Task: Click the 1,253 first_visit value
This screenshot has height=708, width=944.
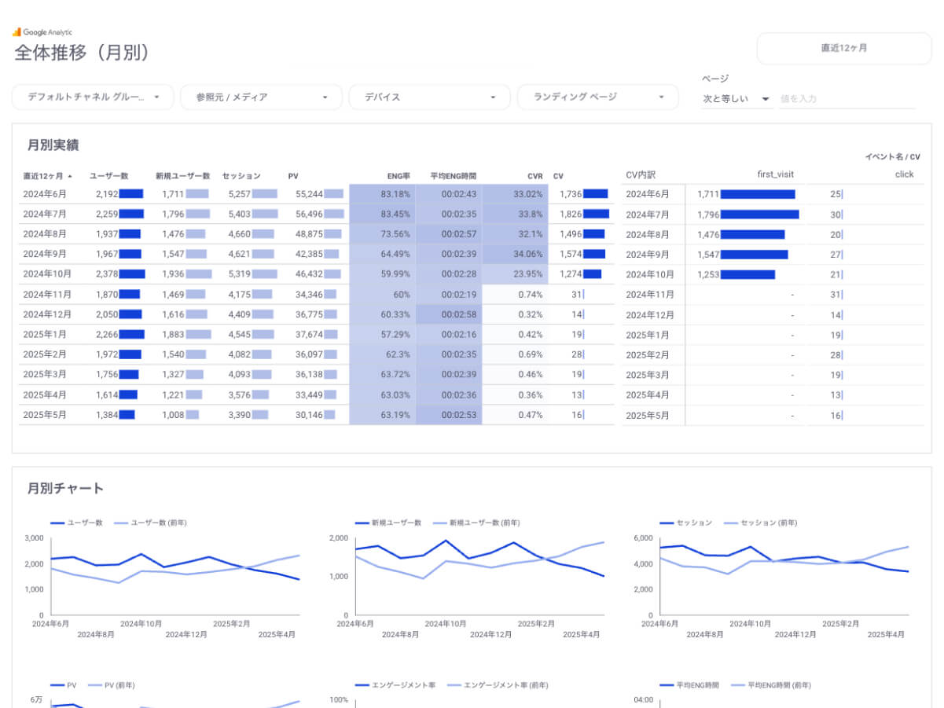Action: point(708,274)
